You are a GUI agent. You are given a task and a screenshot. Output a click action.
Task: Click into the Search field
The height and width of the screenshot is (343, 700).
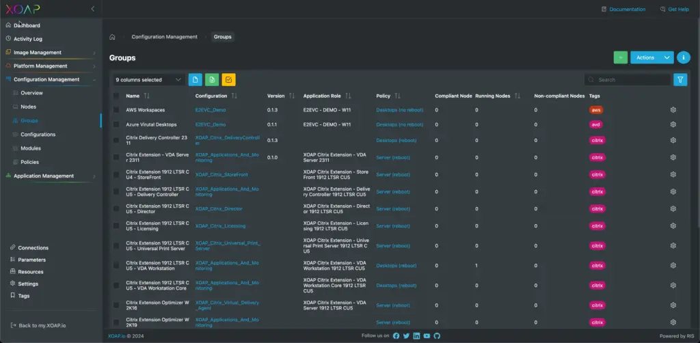pos(628,80)
